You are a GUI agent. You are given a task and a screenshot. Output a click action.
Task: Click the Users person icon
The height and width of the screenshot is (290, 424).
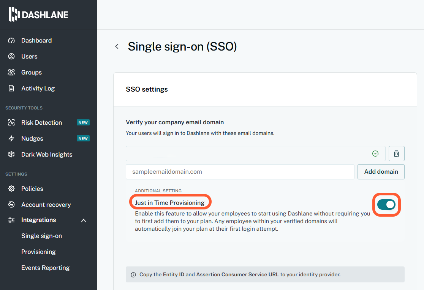tap(11, 56)
